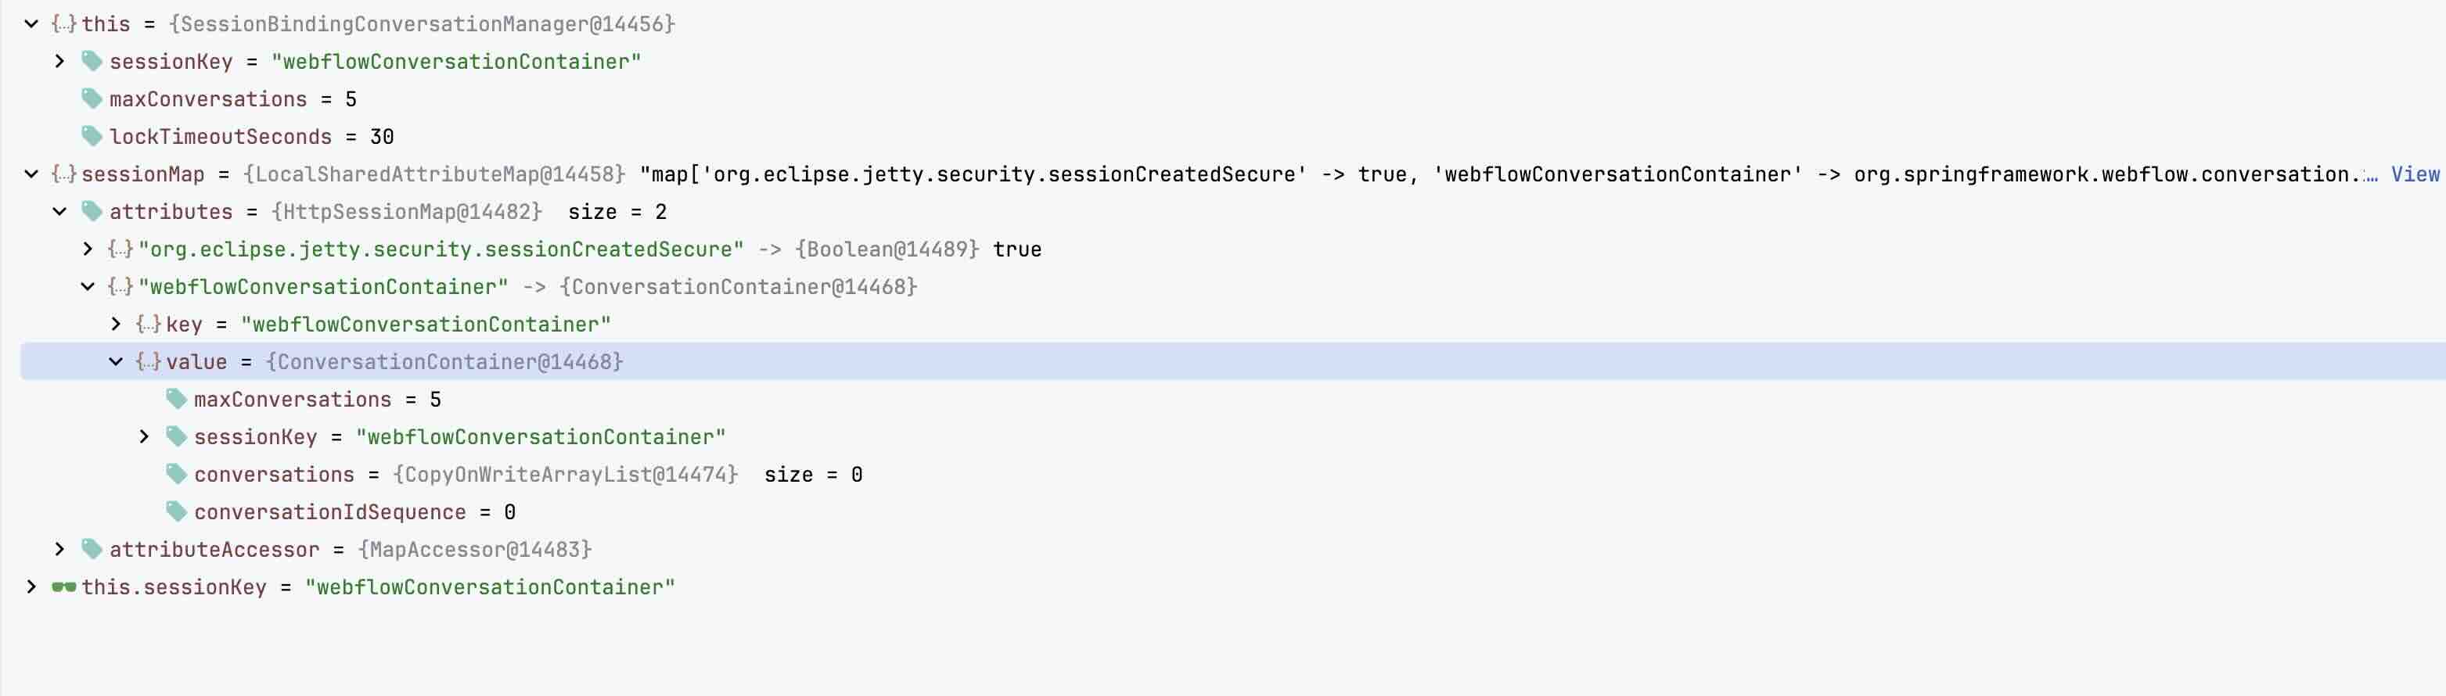2446x696 pixels.
Task: Click the tag icon beside maxConversations = 5 under this
Action: click(x=92, y=99)
